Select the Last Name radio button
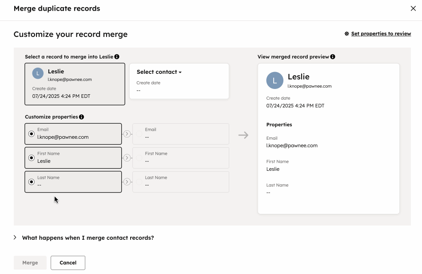This screenshot has width=422, height=274. [31, 181]
